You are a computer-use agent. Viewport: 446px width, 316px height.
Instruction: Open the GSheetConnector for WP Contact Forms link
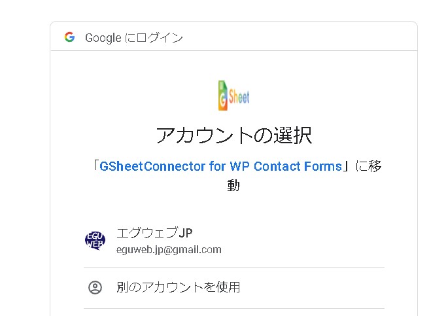click(x=220, y=166)
